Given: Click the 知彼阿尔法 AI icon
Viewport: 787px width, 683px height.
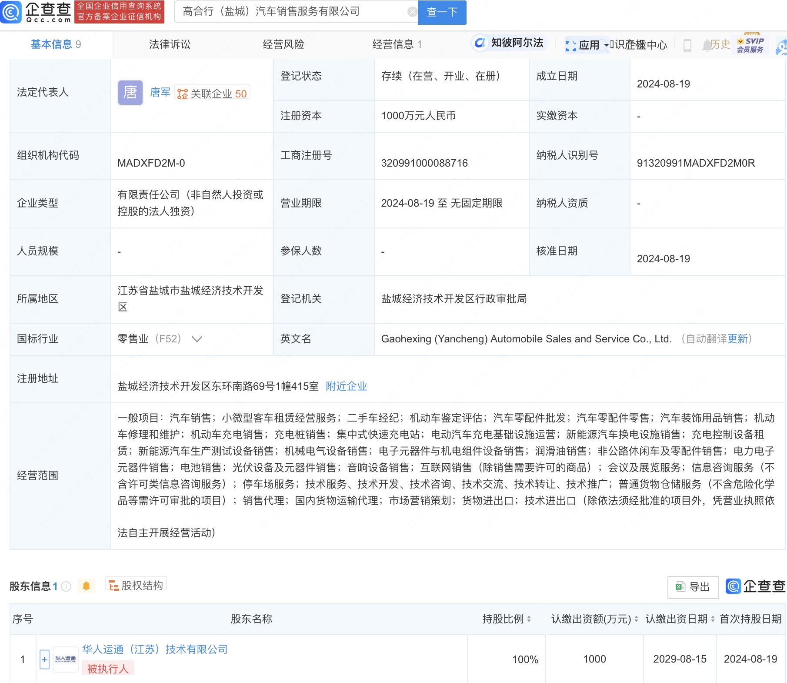Looking at the screenshot, I should (x=480, y=43).
